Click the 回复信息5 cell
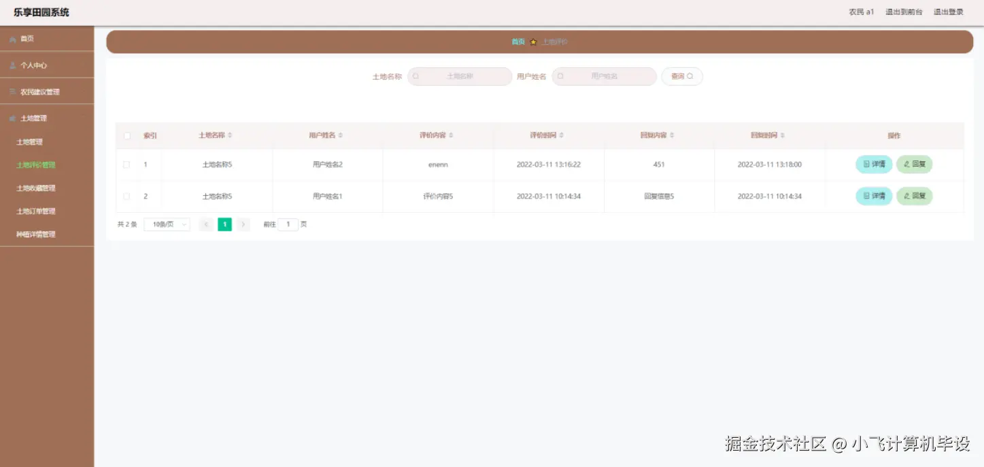 [x=659, y=196]
